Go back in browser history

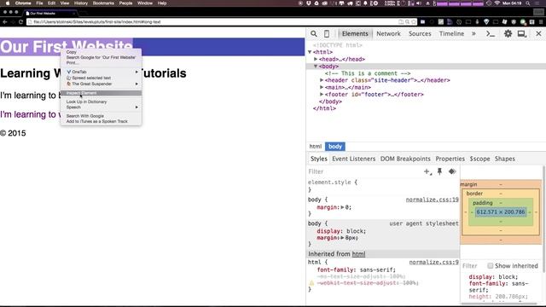[5, 22]
